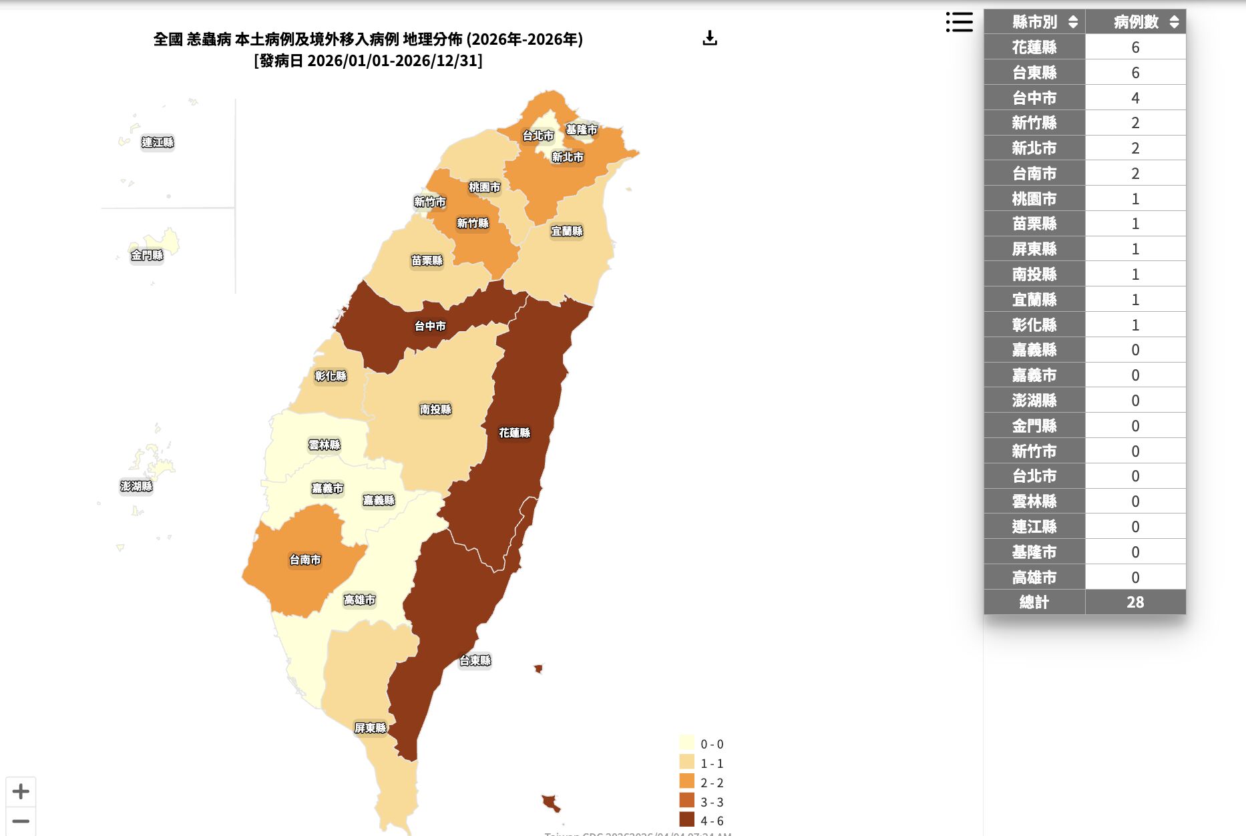
Task: Click the download chart icon
Action: (x=710, y=38)
